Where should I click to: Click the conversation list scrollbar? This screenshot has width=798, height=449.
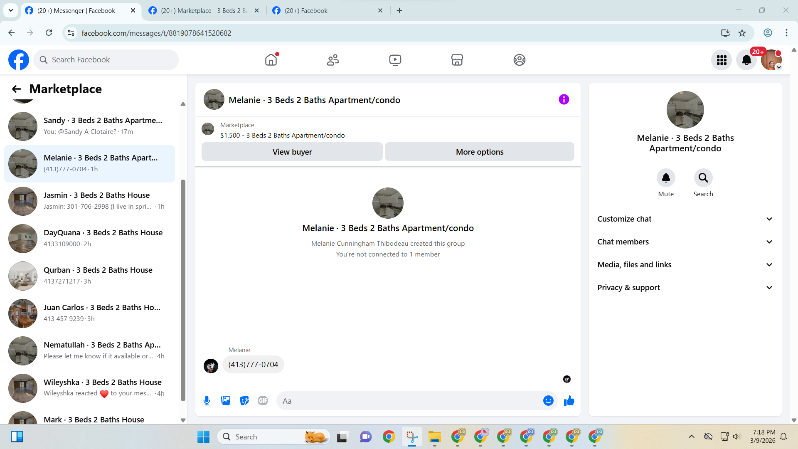click(x=183, y=290)
